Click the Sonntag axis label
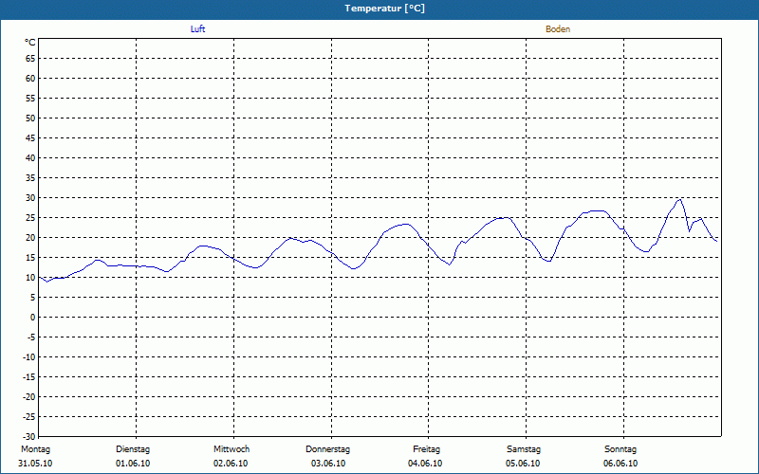Viewport: 759px width, 474px height. pyautogui.click(x=620, y=449)
